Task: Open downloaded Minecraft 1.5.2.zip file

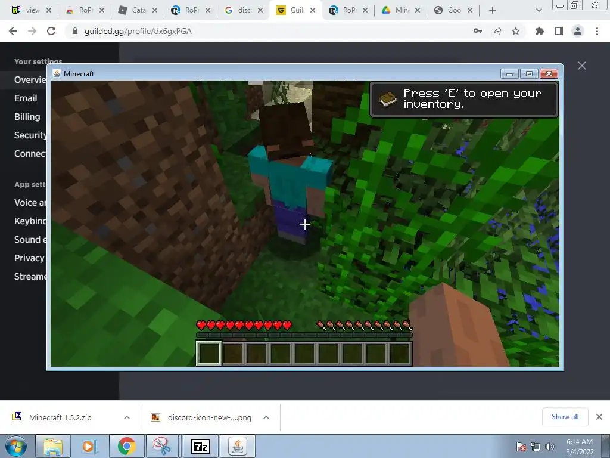Action: (60, 417)
